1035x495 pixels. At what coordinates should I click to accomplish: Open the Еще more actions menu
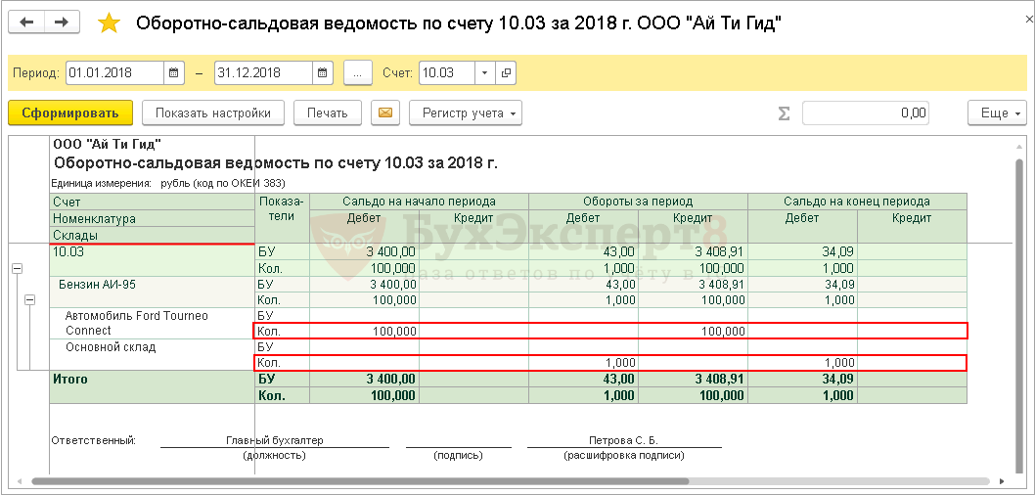[997, 113]
